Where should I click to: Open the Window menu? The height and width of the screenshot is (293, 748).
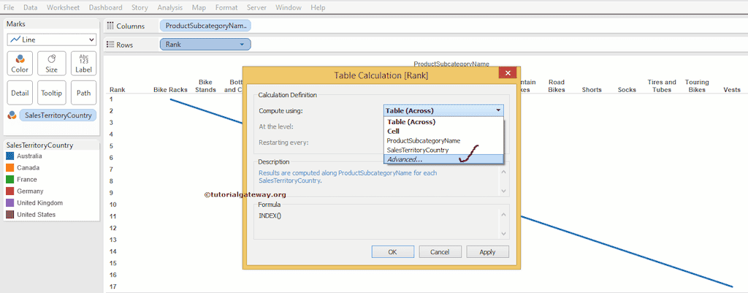coord(289,7)
